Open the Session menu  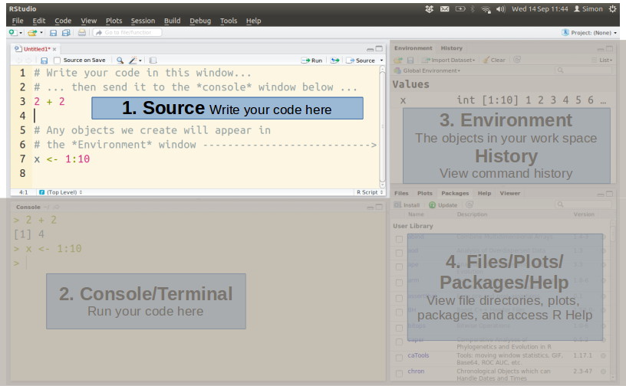(143, 21)
